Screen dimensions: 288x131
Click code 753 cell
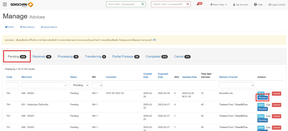pos(8,116)
